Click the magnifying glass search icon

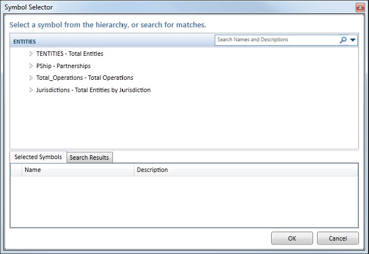(x=343, y=40)
